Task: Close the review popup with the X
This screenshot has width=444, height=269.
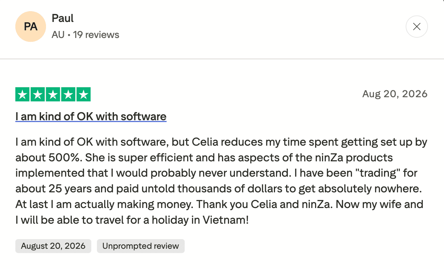Action: 416,26
